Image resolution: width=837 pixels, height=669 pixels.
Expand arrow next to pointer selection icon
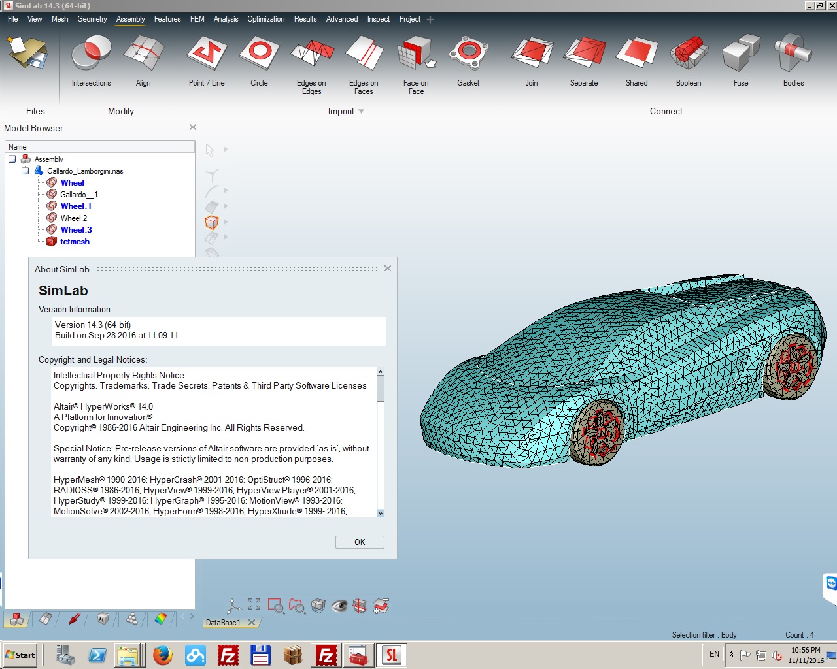[x=226, y=150]
